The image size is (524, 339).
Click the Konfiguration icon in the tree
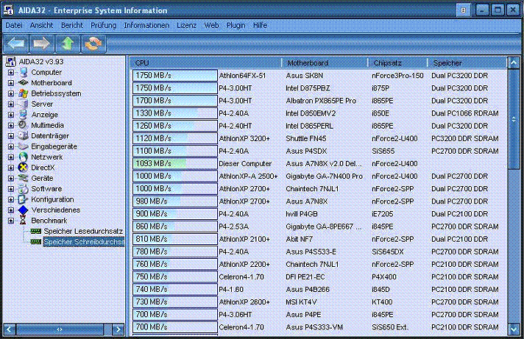pyautogui.click(x=23, y=199)
